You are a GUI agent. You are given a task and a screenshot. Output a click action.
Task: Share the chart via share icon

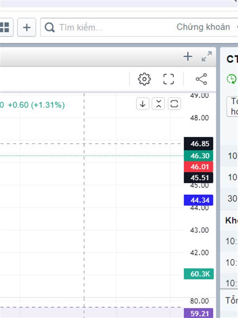pos(202,79)
